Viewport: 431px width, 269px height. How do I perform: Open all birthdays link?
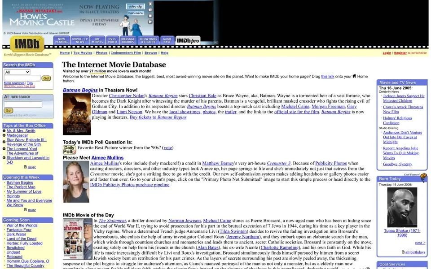[415, 252]
